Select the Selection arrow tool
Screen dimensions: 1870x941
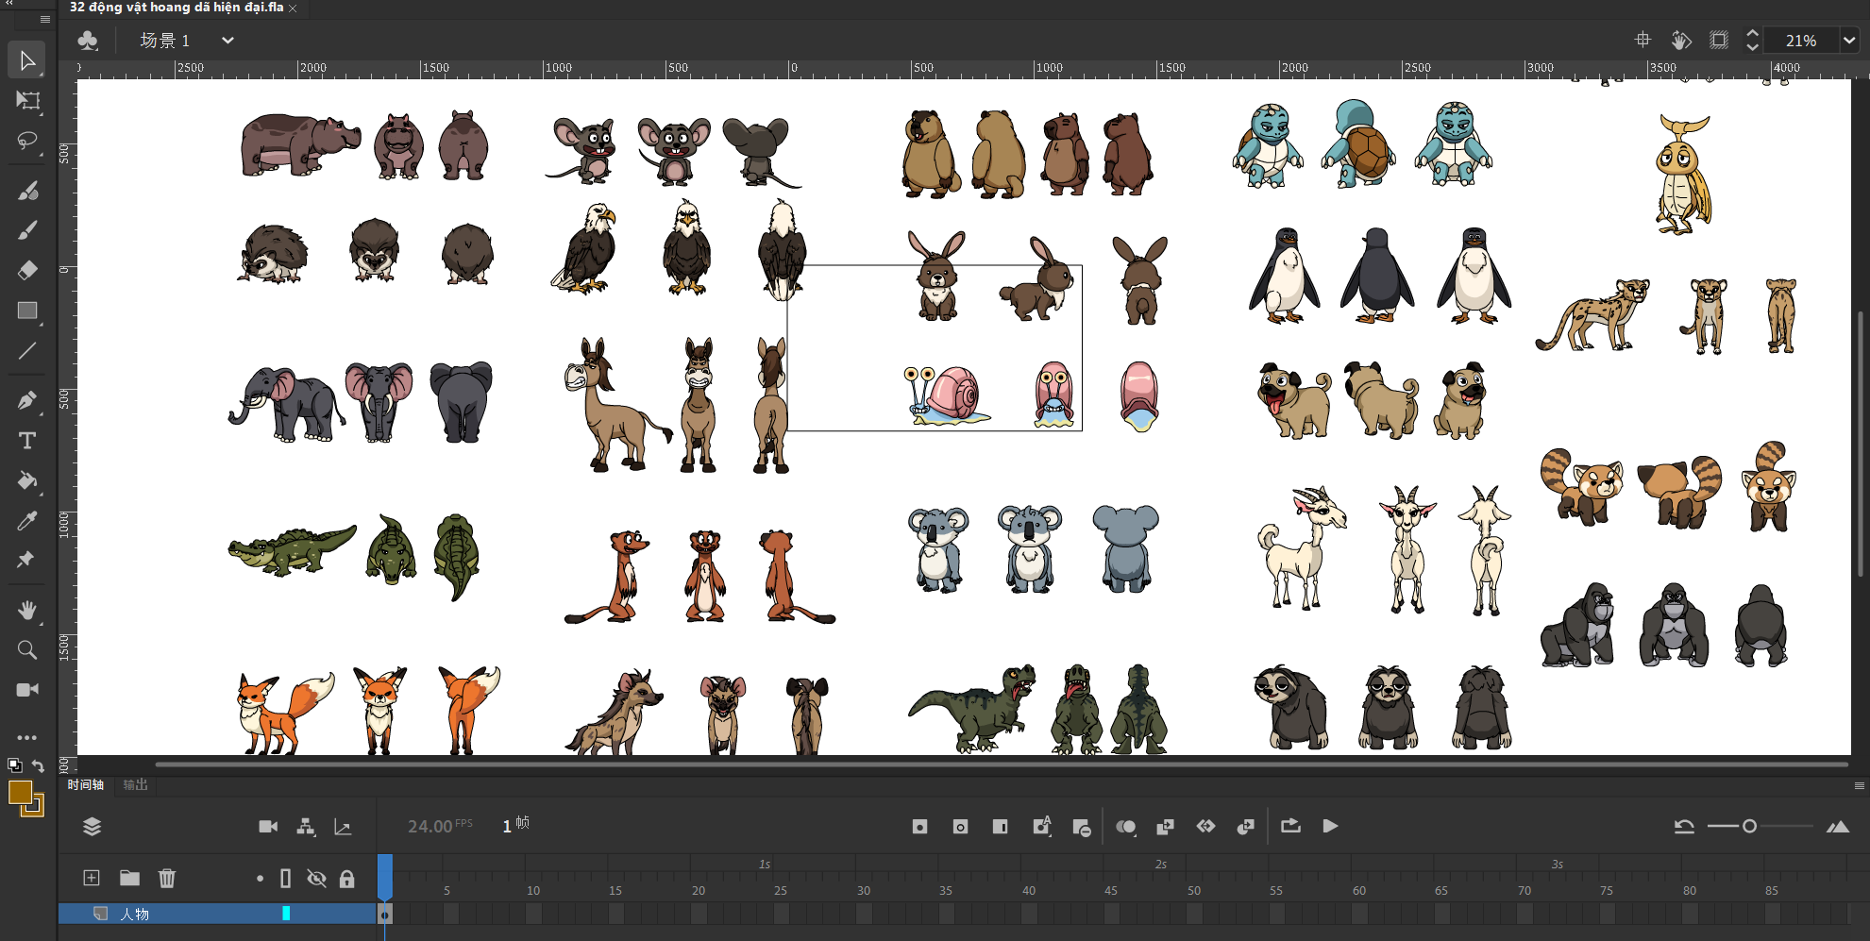point(27,60)
